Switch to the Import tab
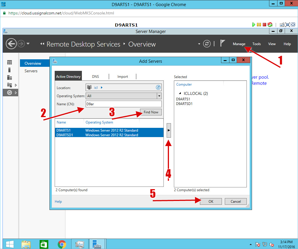The height and width of the screenshot is (249, 298). click(123, 77)
